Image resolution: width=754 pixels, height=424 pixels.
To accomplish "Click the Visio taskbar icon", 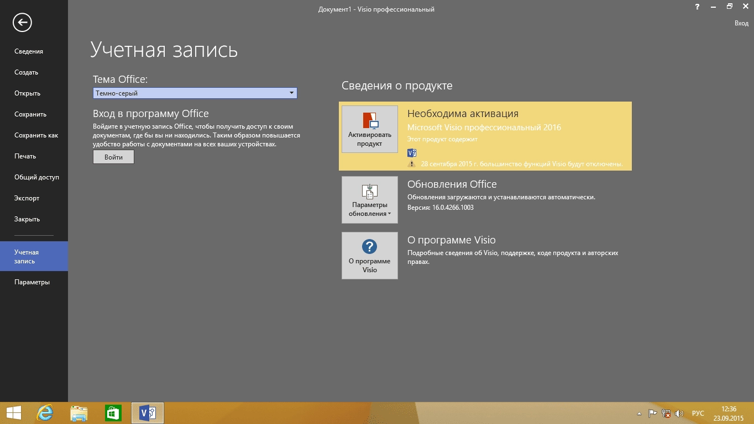I will tap(148, 413).
